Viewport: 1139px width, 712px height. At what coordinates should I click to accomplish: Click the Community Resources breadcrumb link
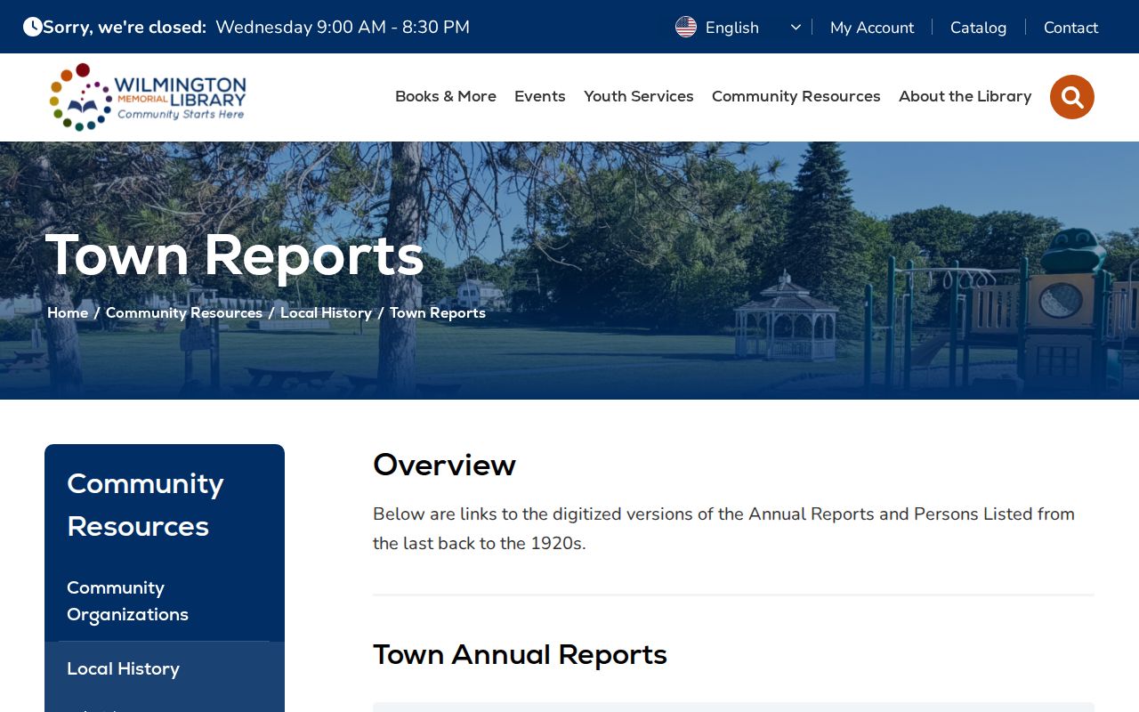click(184, 312)
